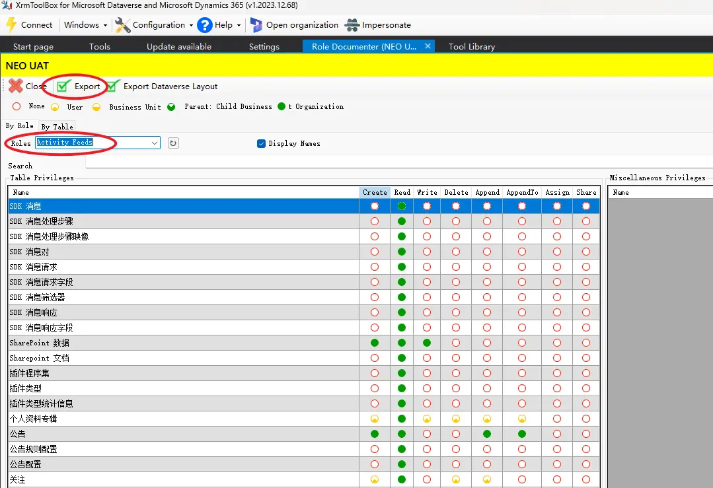713x488 pixels.
Task: Switch to the Tool Library tab
Action: pos(471,47)
